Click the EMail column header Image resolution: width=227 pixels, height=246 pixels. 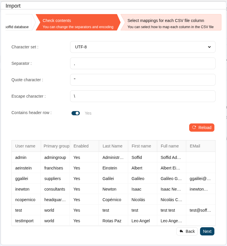point(195,146)
